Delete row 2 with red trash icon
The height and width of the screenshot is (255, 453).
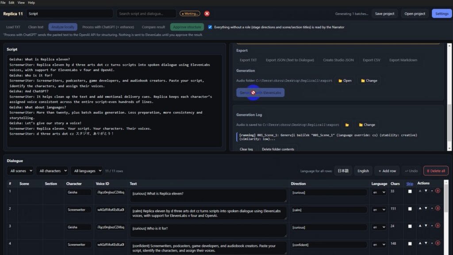[x=438, y=208]
